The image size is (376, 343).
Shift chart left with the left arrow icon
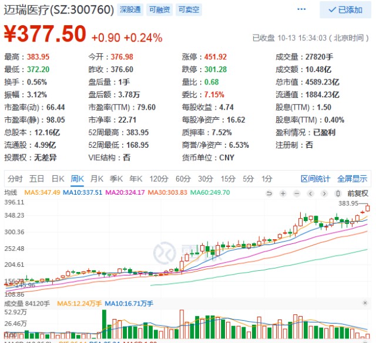[x=311, y=193]
